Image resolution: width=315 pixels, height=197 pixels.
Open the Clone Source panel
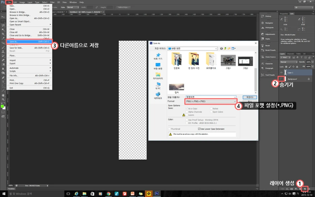coord(269,57)
